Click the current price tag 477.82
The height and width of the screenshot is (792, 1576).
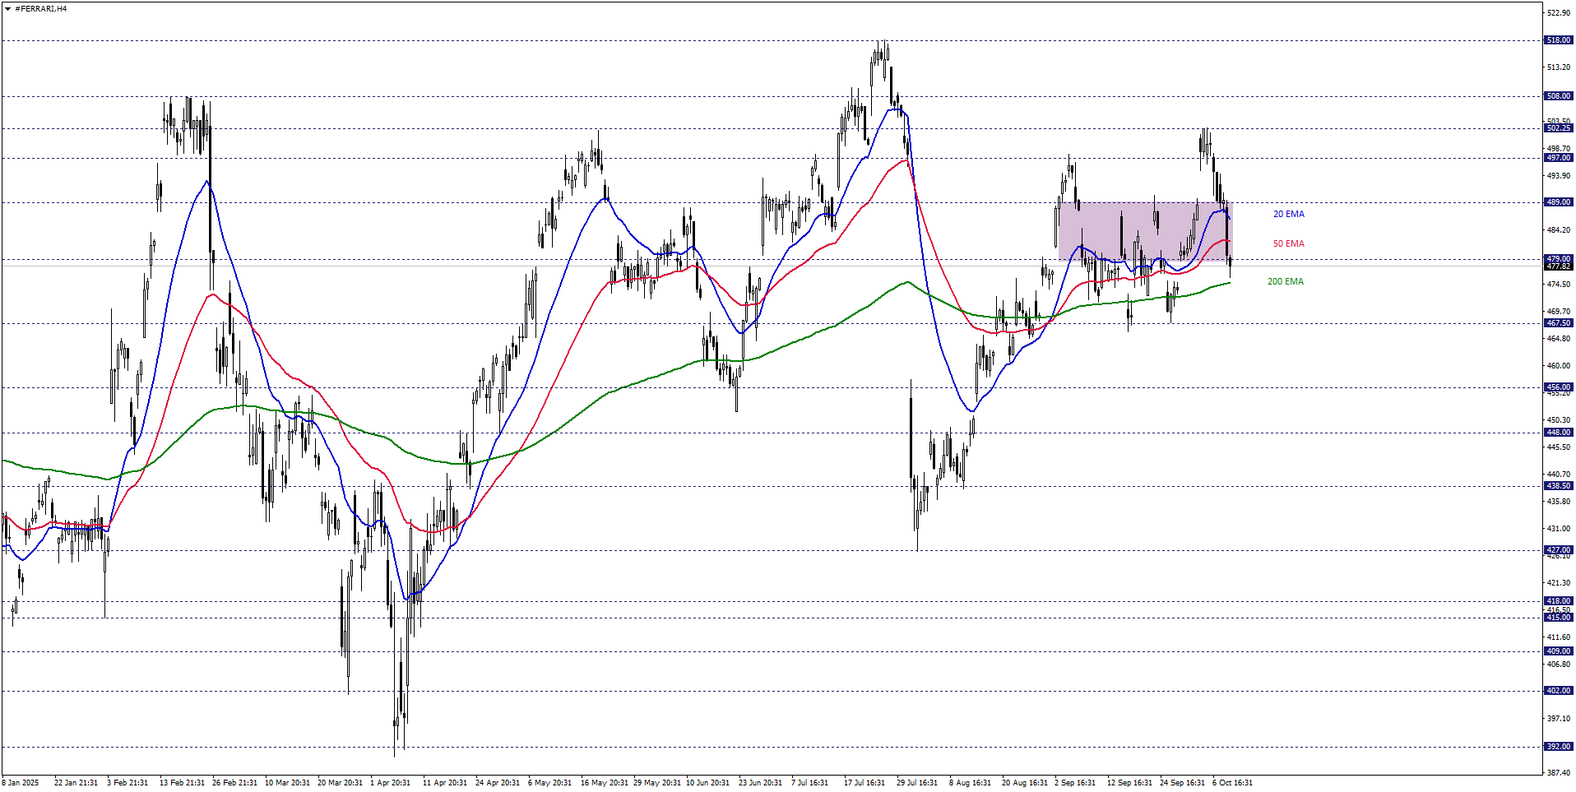tap(1558, 266)
